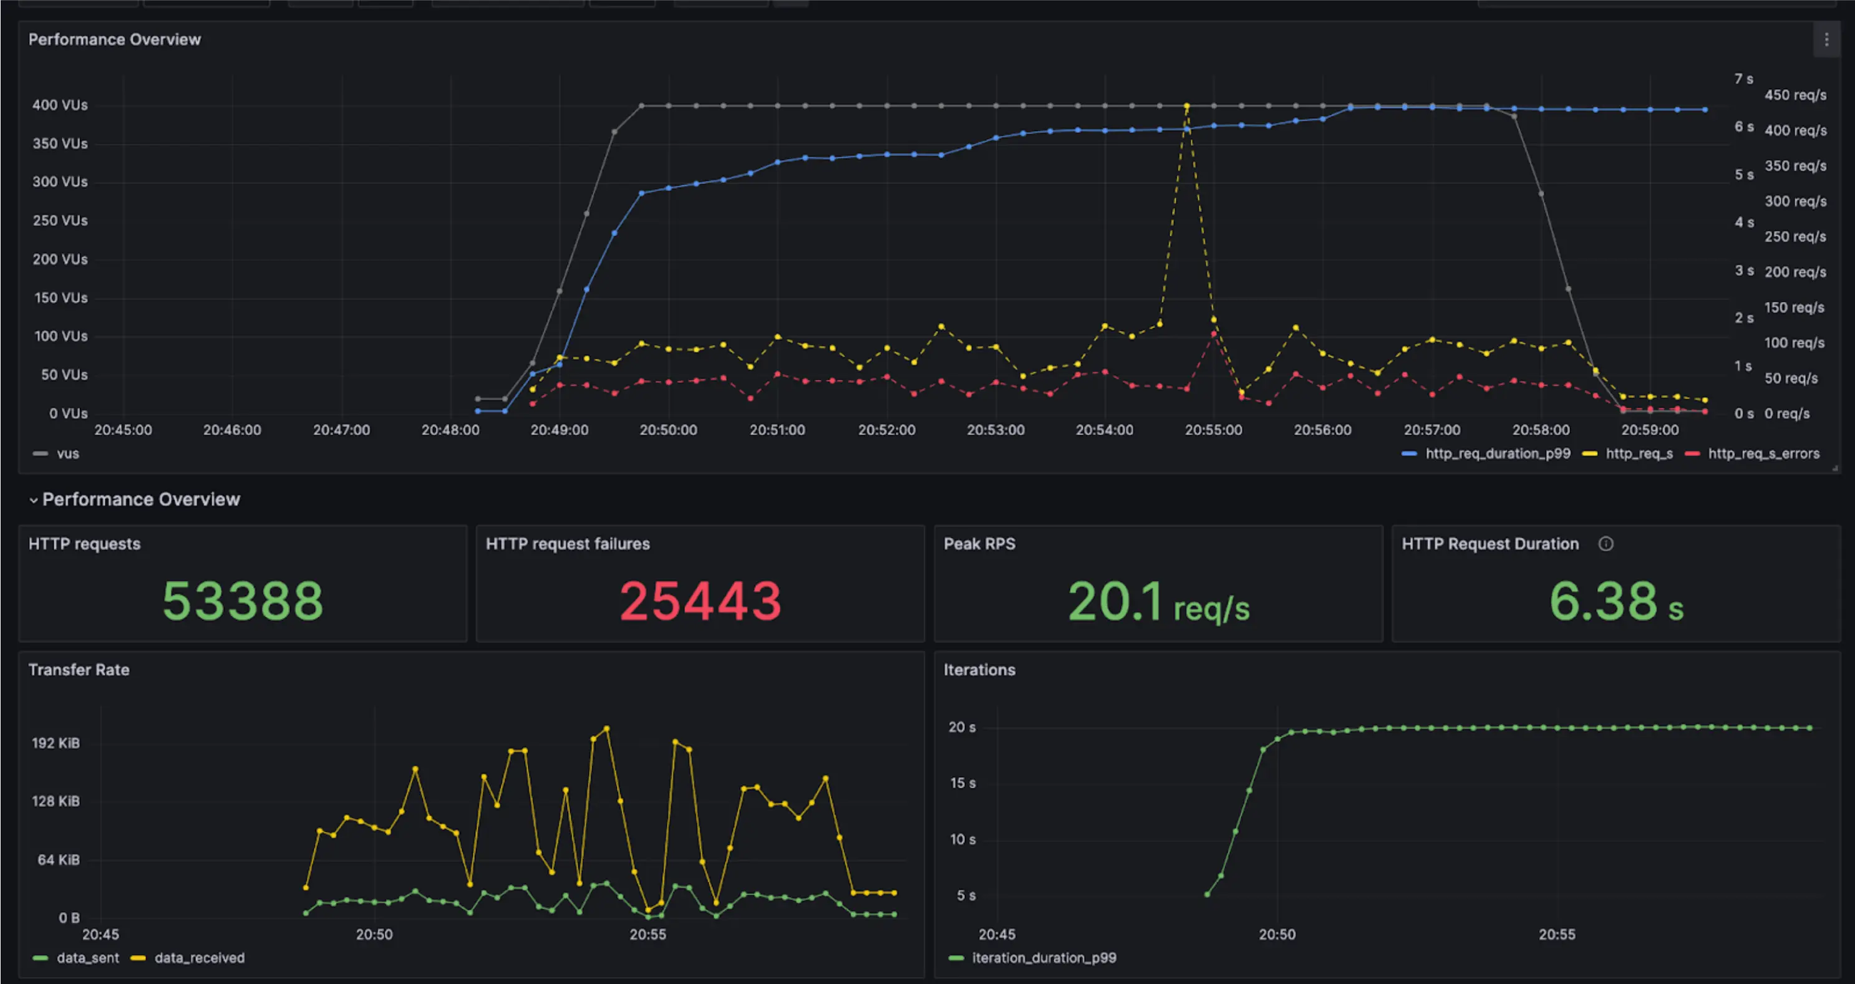Click the 0 B label in Transfer Rate
The width and height of the screenshot is (1855, 984).
[69, 918]
